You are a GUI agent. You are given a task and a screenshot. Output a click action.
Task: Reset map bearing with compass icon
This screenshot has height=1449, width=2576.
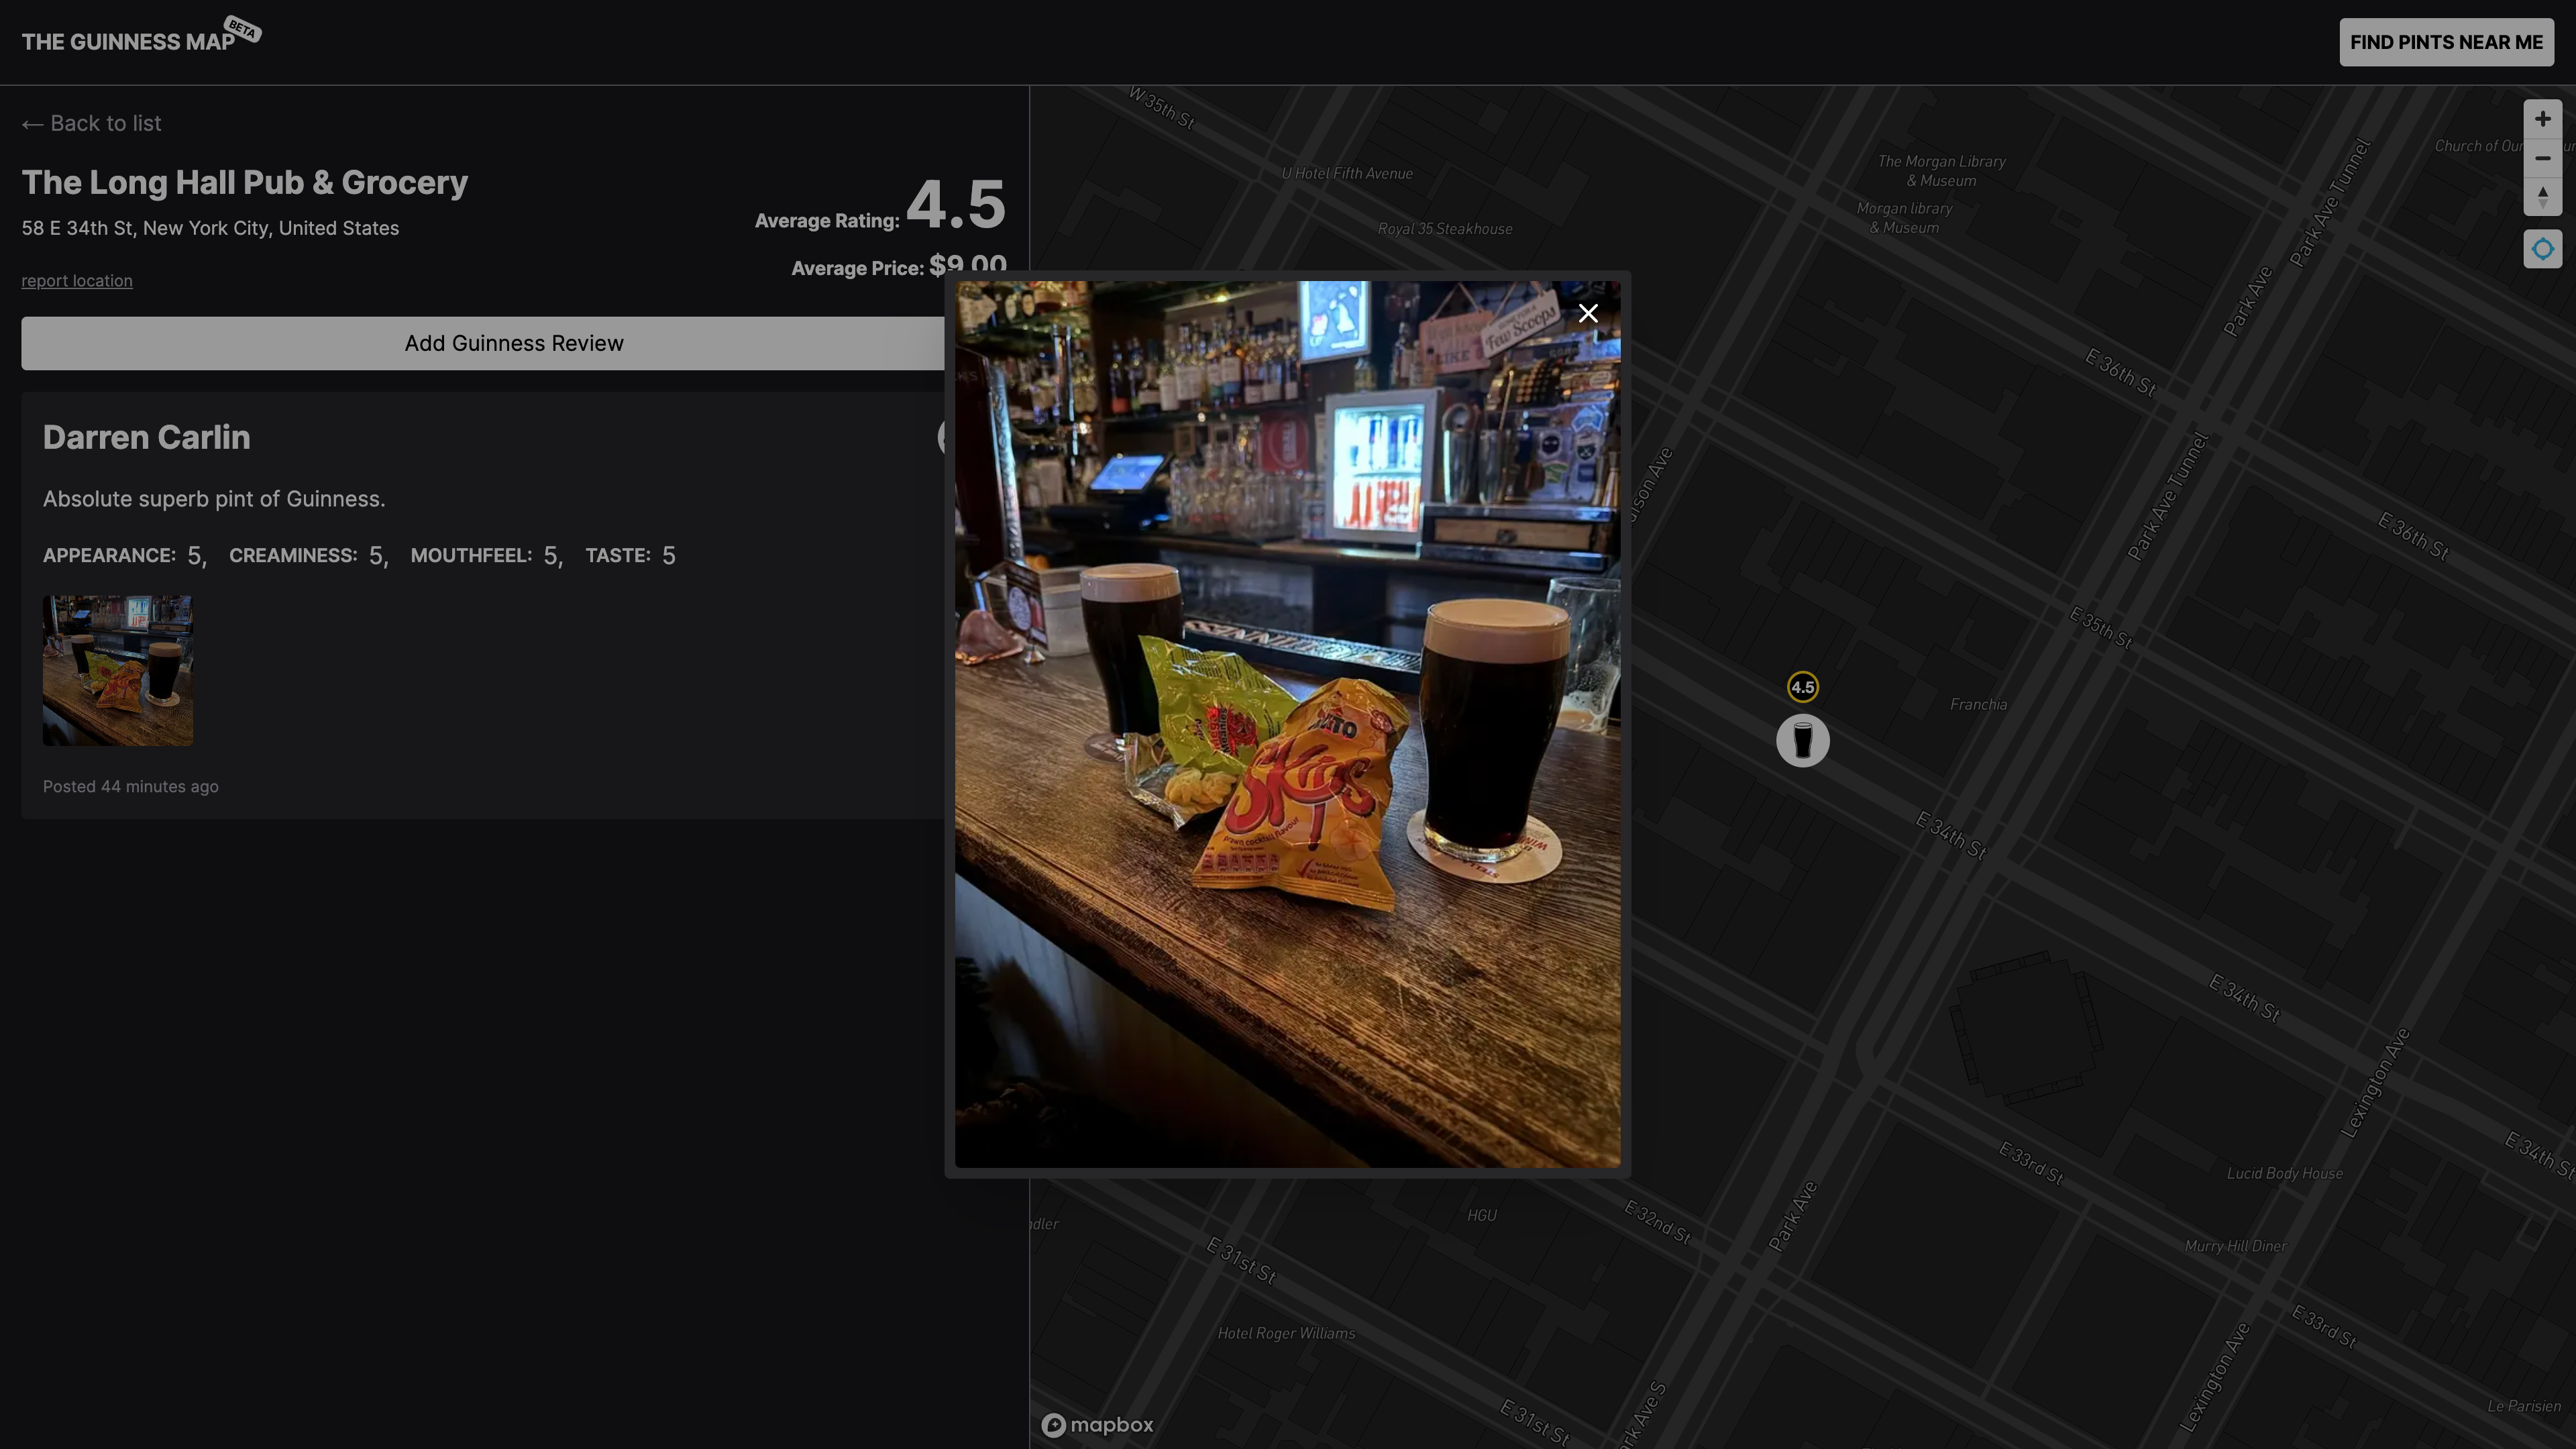click(2542, 196)
